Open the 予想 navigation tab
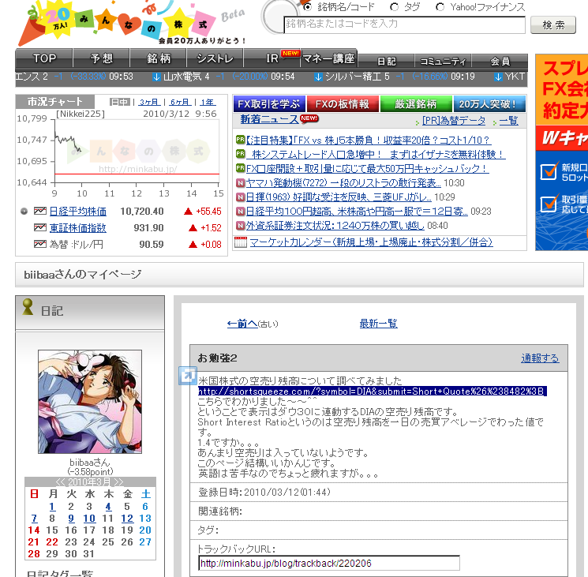 click(102, 58)
